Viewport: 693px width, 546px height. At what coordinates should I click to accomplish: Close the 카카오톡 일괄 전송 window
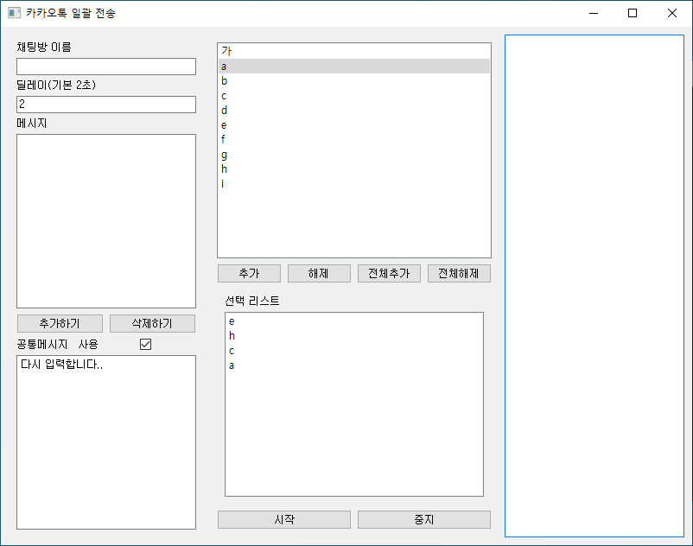click(x=671, y=13)
